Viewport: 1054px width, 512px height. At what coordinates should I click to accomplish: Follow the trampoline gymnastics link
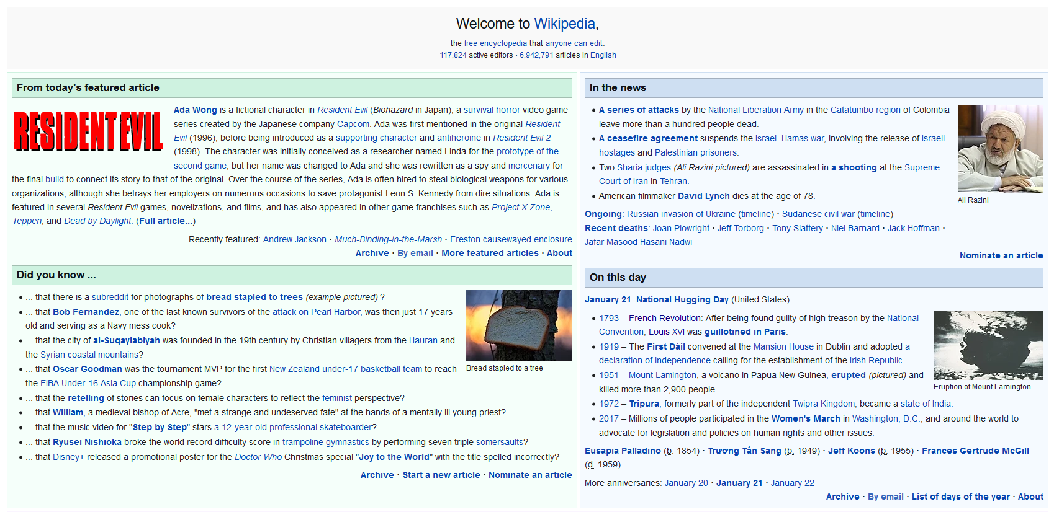[x=326, y=442]
